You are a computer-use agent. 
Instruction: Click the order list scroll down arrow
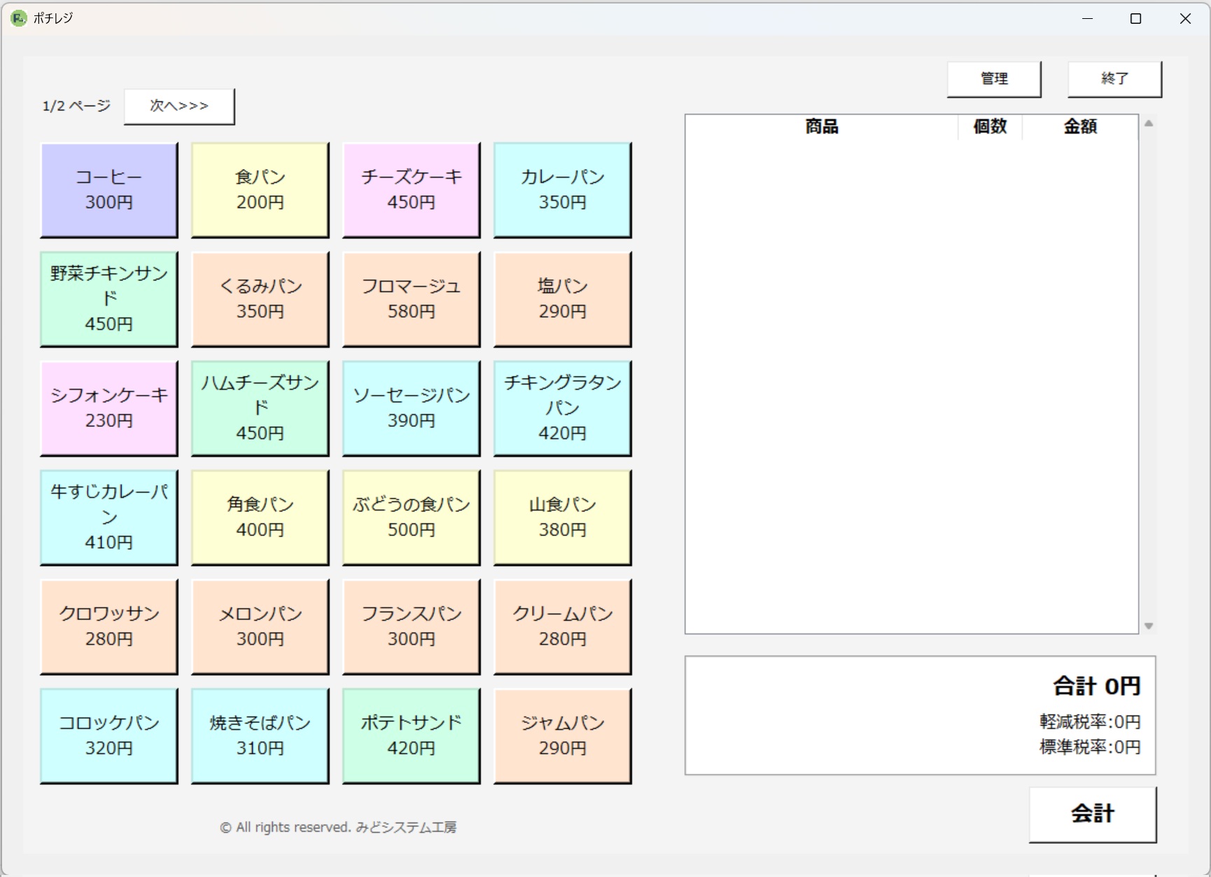pos(1149,626)
